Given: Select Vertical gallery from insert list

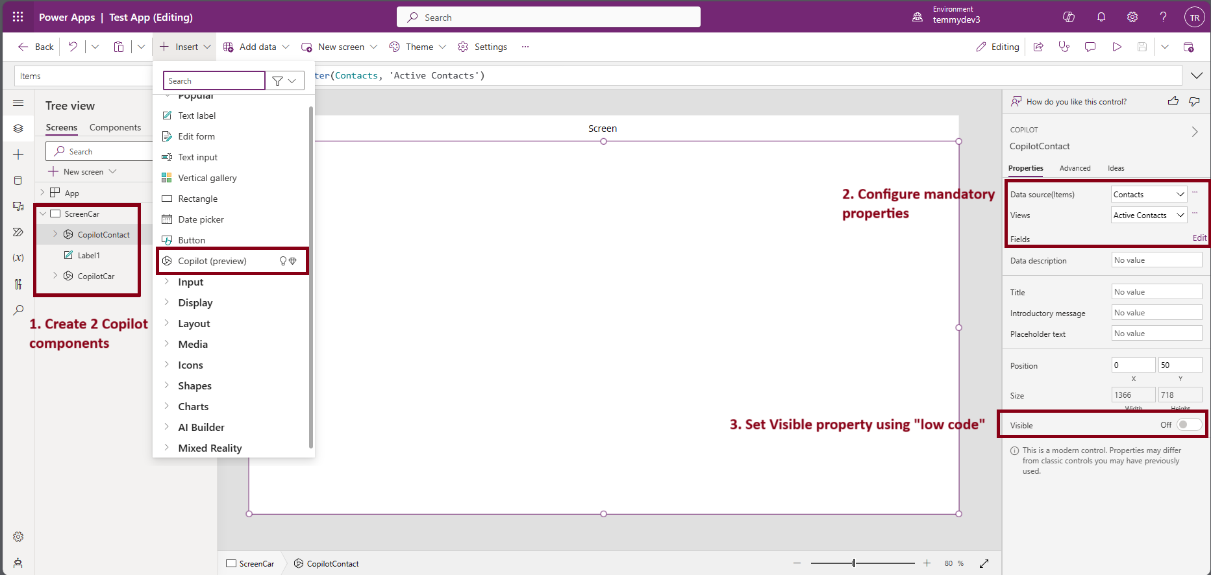Looking at the screenshot, I should [x=207, y=178].
